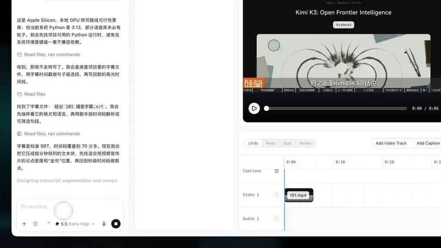Click the 0:10 mark on the timeline ruler
The width and height of the screenshot is (441, 248).
[x=340, y=162]
